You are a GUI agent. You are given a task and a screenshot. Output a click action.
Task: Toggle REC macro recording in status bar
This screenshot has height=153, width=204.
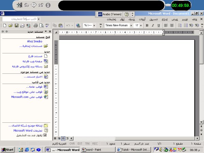(x=95, y=143)
